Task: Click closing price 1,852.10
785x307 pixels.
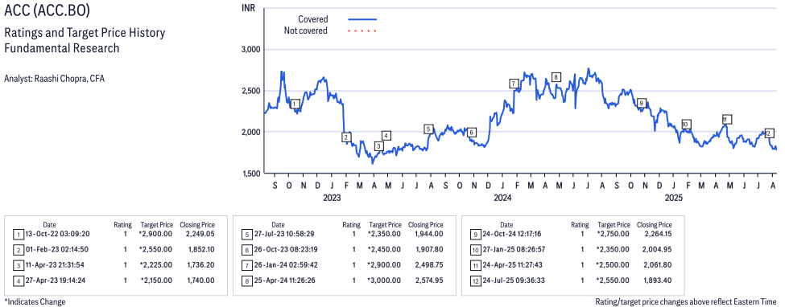Action: click(x=200, y=249)
